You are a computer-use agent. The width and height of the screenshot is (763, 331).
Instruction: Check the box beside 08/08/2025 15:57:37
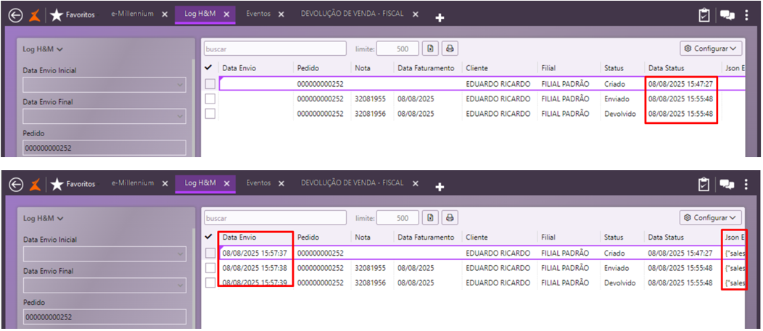[x=210, y=254]
